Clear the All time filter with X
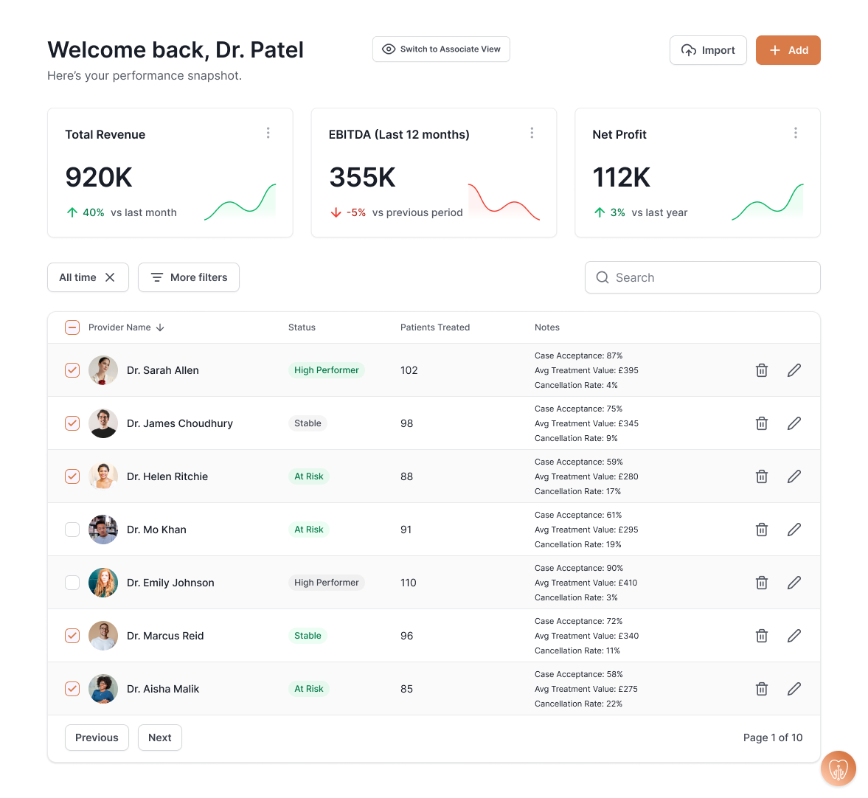The height and width of the screenshot is (798, 868). 110,277
